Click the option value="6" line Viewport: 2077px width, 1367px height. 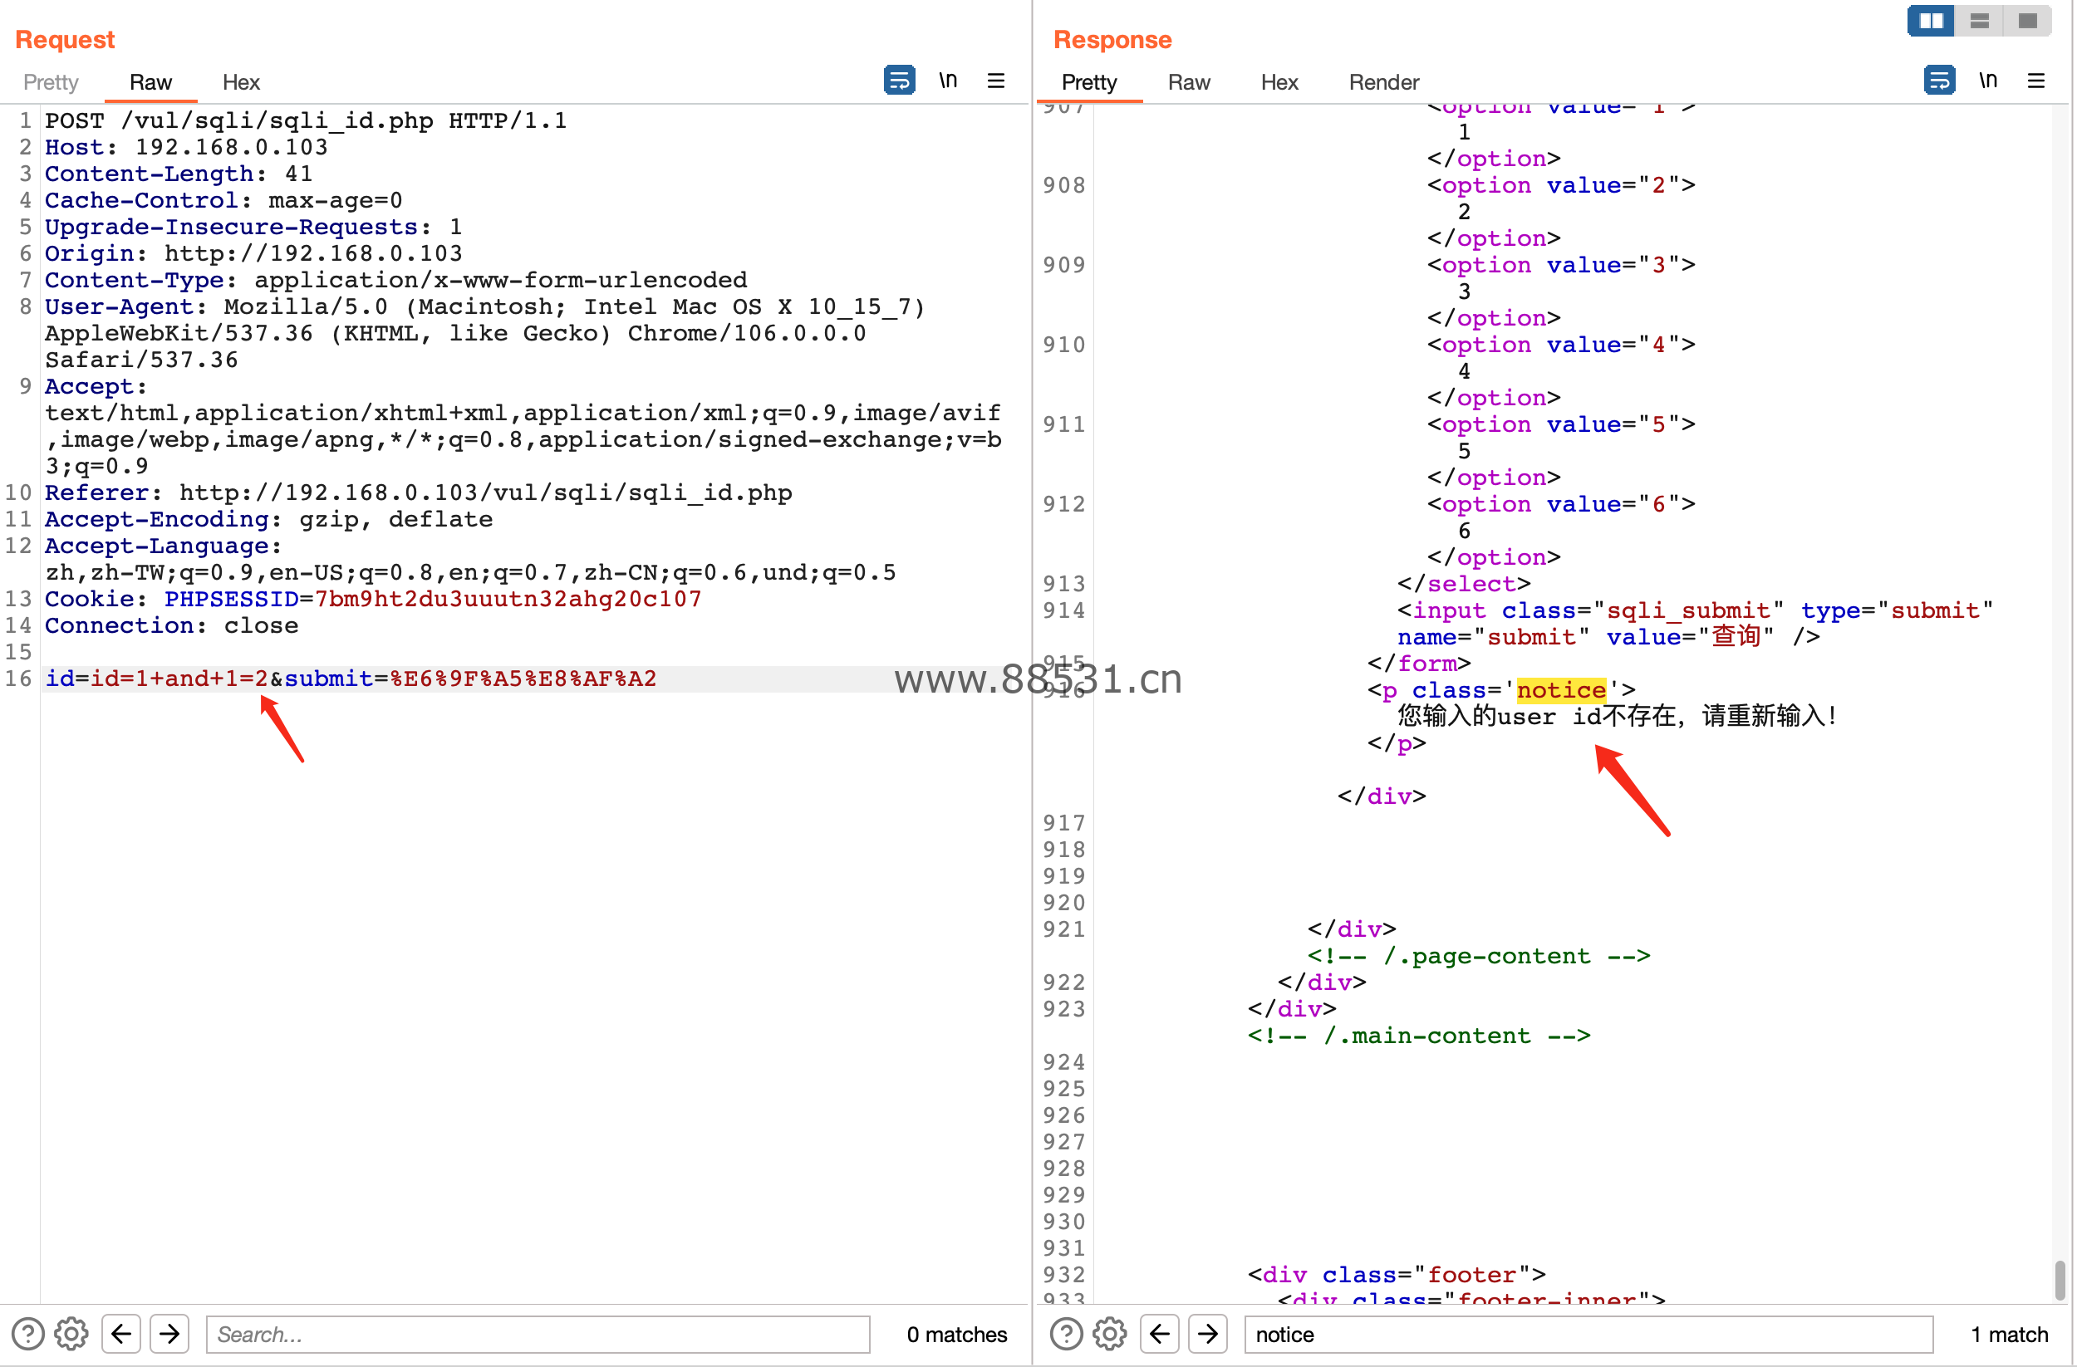point(1561,503)
